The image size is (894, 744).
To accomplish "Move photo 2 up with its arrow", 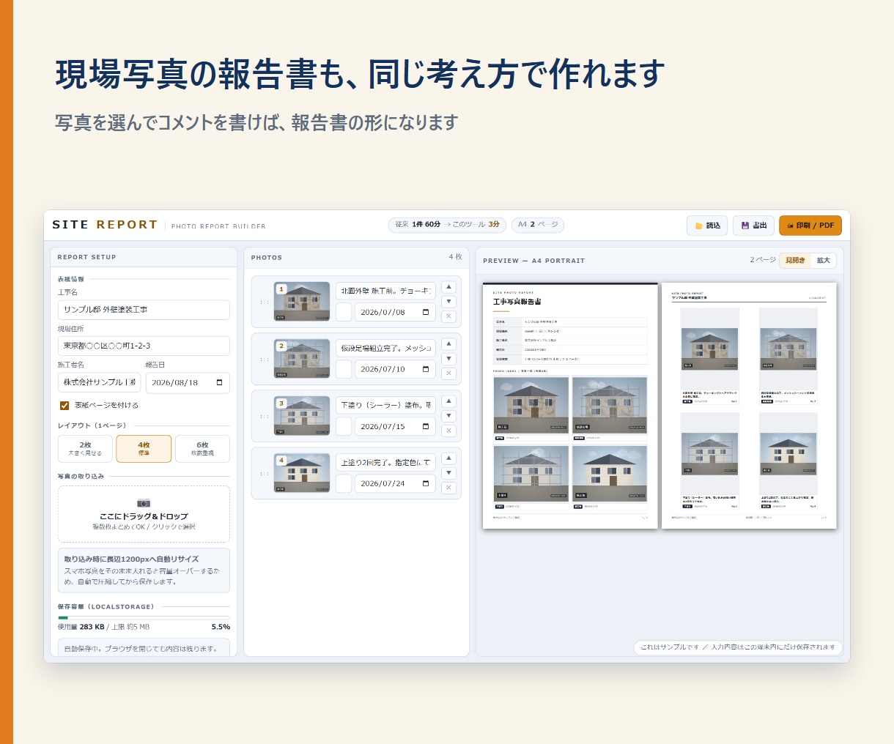I will point(449,344).
